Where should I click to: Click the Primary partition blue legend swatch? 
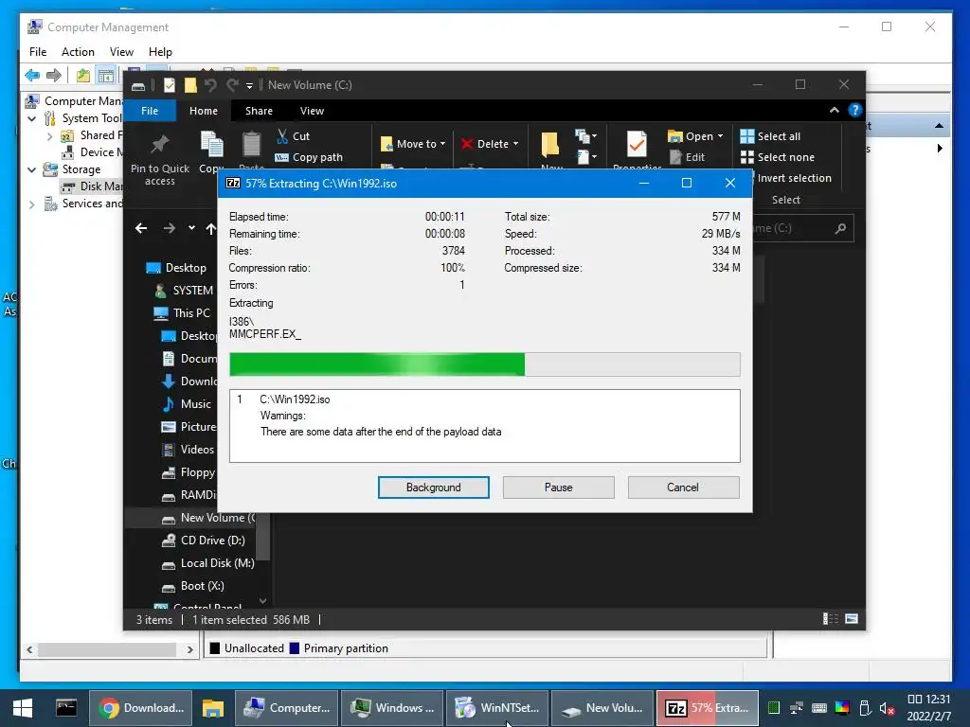point(295,647)
